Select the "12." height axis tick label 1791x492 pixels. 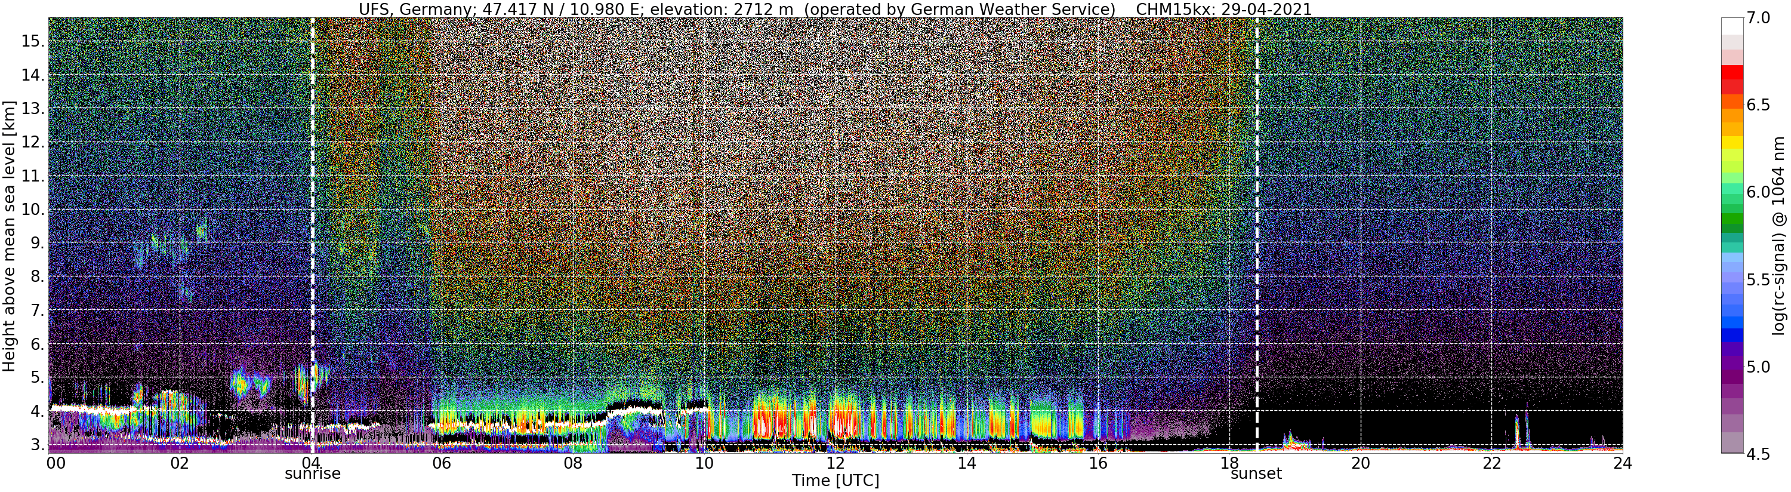33,143
